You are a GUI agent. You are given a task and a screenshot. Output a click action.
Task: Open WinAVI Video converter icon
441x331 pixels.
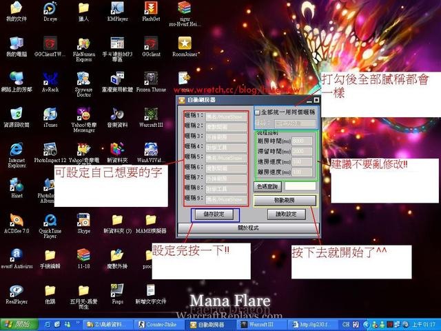click(151, 152)
